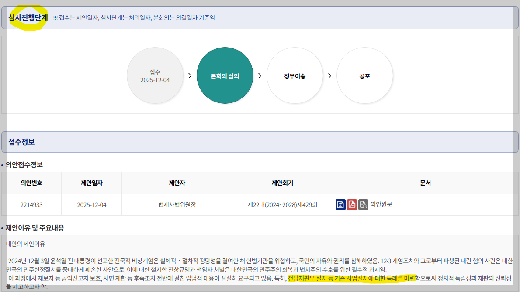
Task: Click the 심사진행단계 section heading
Action: 28,17
